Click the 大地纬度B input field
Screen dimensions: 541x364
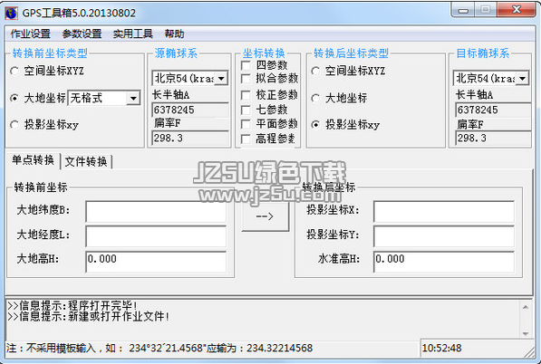tap(156, 211)
